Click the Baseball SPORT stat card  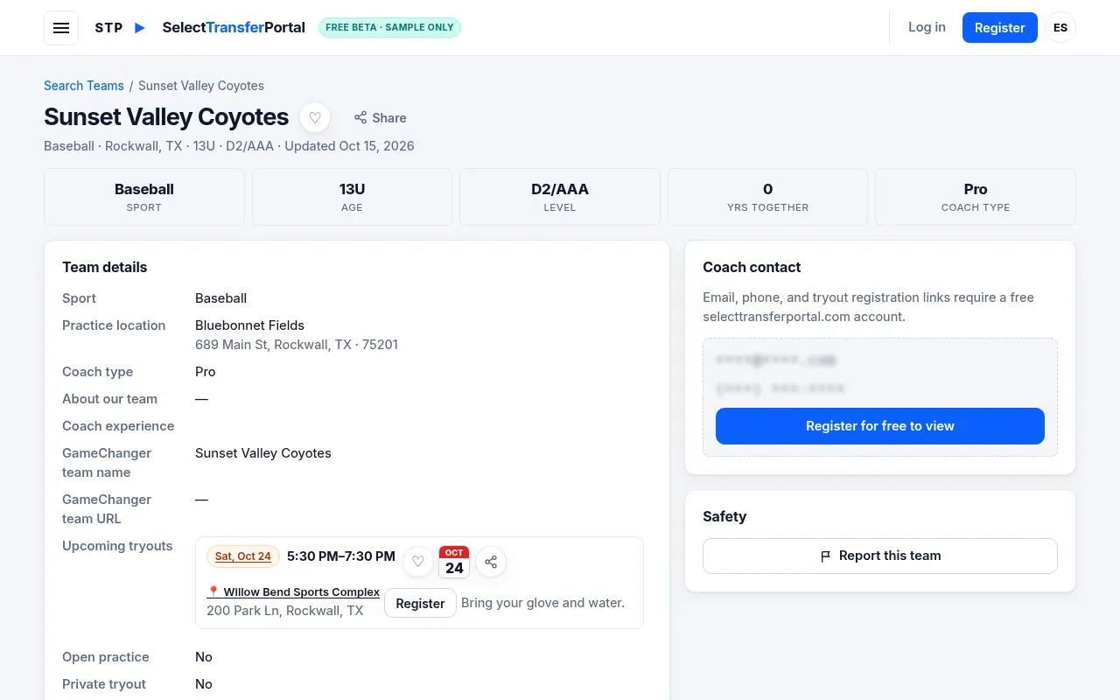coord(144,197)
